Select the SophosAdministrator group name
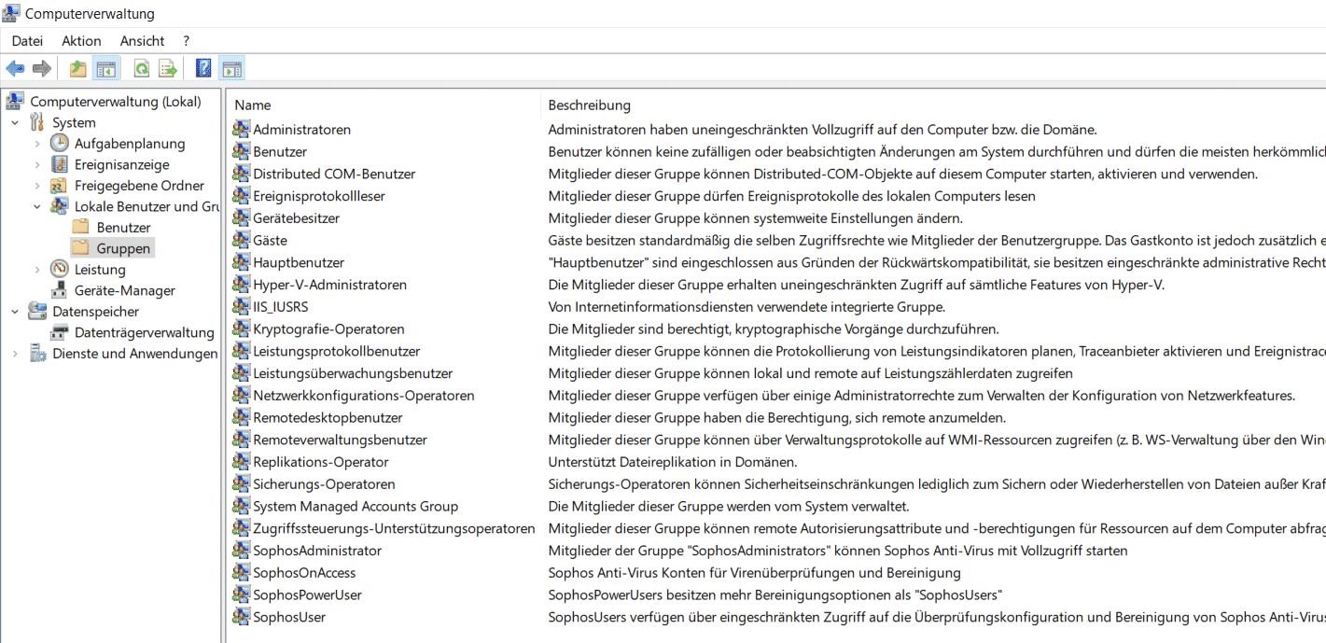The image size is (1326, 643). (x=317, y=551)
